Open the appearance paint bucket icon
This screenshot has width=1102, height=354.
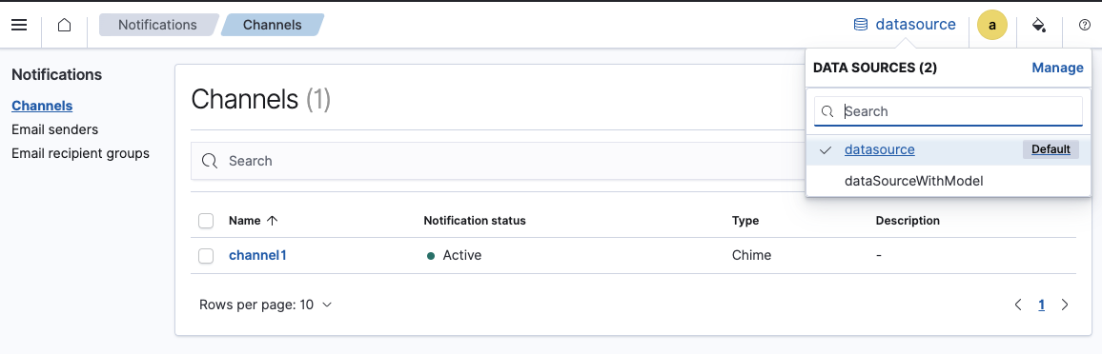tap(1039, 26)
